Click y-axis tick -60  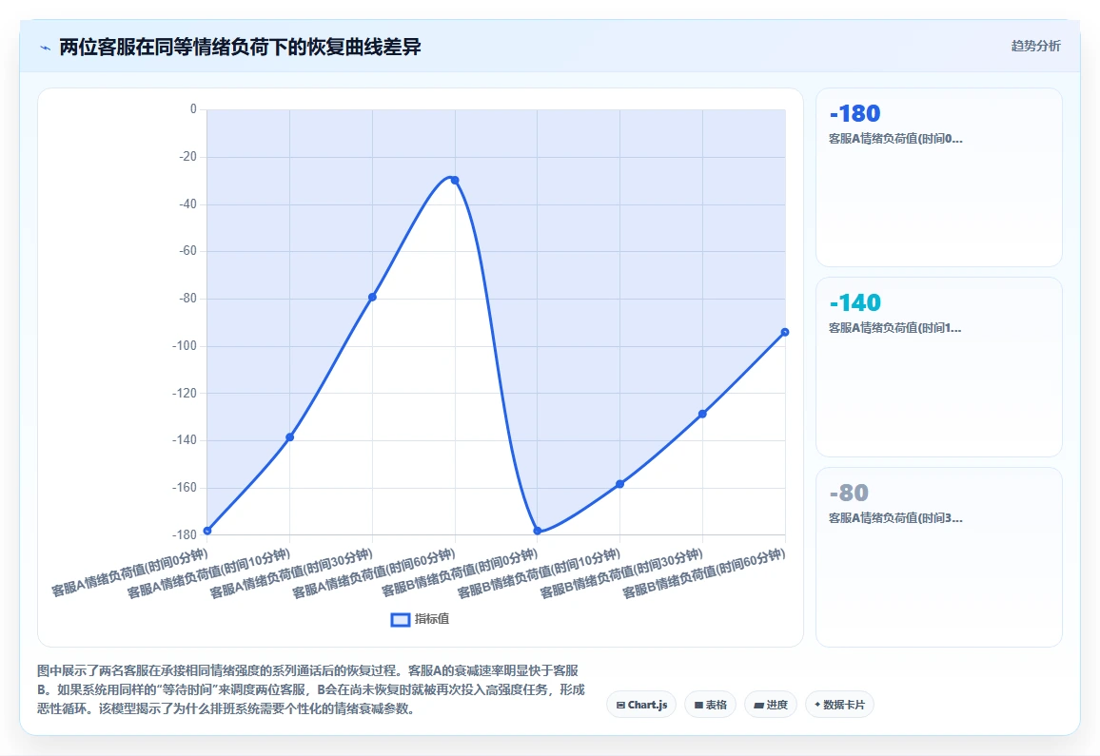pyautogui.click(x=188, y=251)
